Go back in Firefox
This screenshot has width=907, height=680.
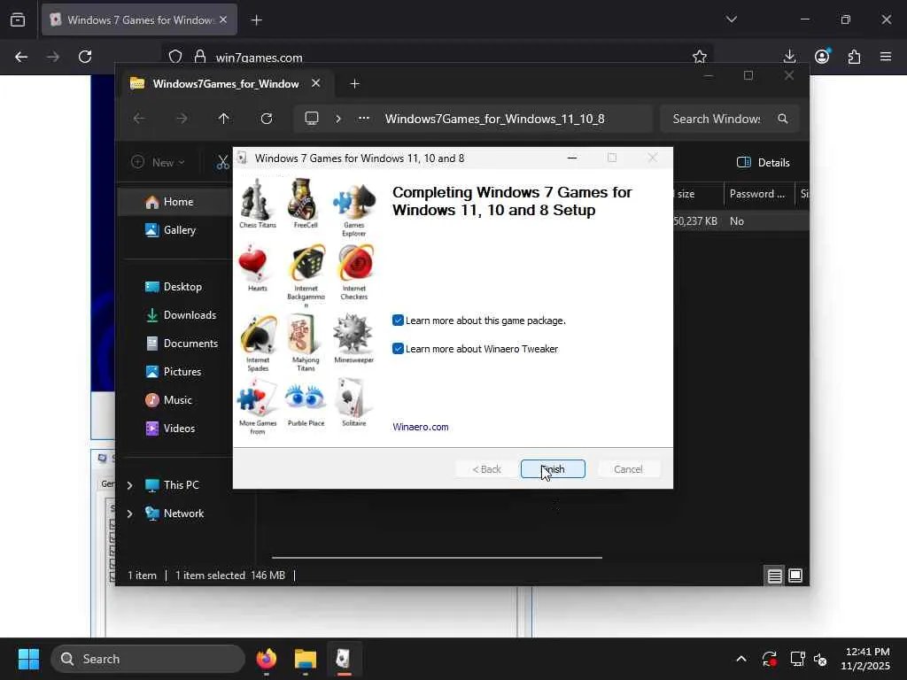[x=21, y=57]
